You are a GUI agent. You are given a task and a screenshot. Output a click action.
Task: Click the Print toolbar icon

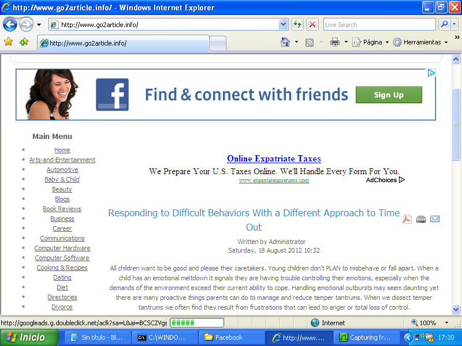click(x=334, y=42)
